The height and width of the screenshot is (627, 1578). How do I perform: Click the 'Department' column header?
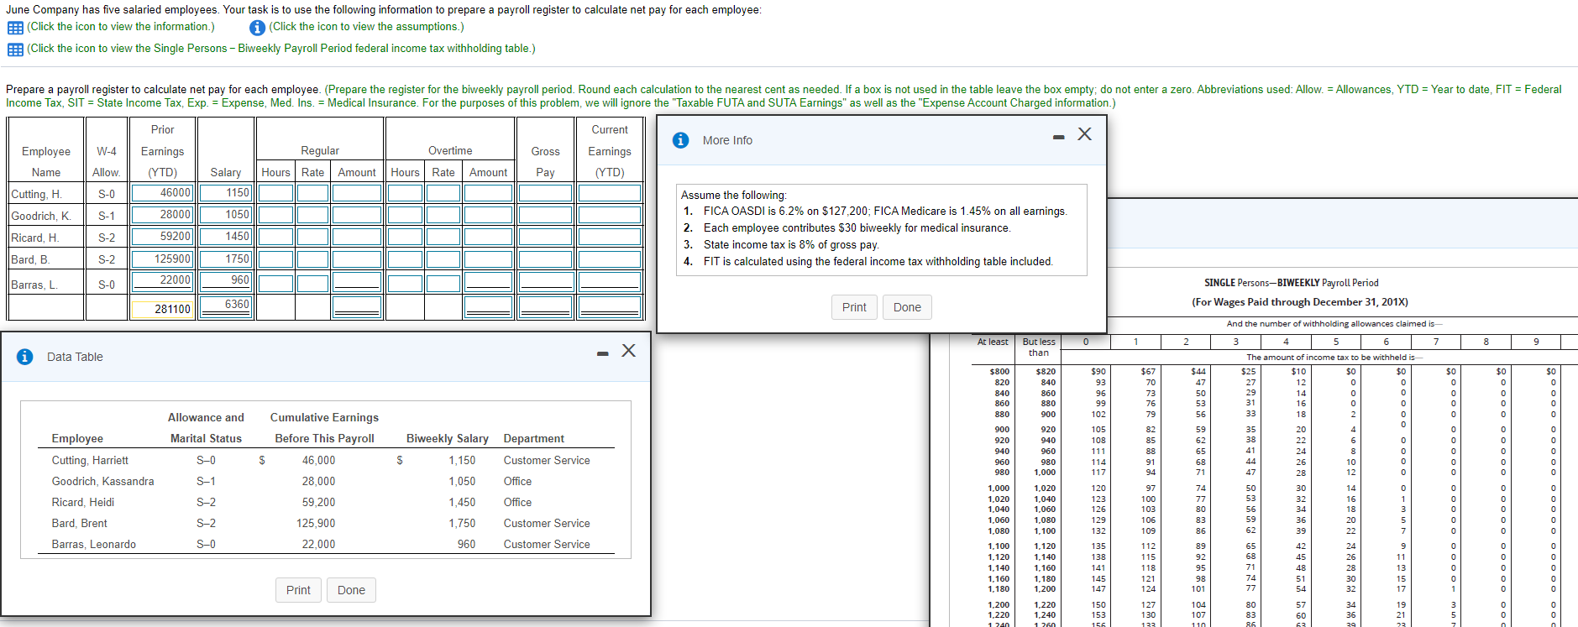pyautogui.click(x=533, y=438)
